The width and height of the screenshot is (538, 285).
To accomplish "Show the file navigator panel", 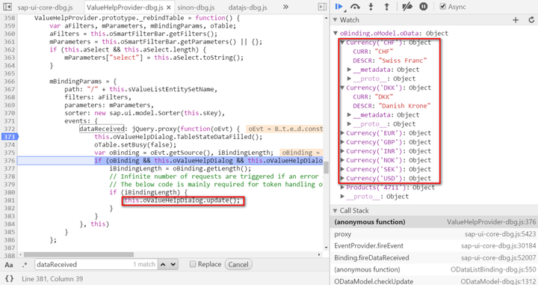I will click(x=7, y=7).
